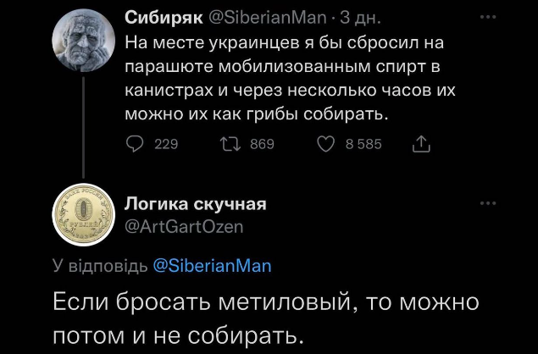This screenshot has width=538, height=354.
Task: Open more options on Сибиряк's tweet
Action: click(x=489, y=16)
